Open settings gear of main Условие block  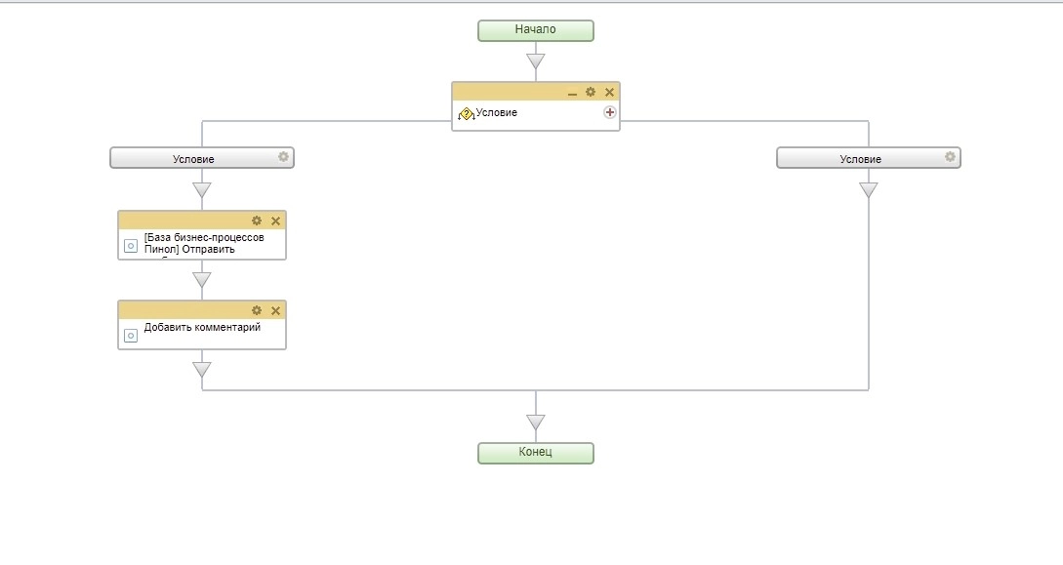[591, 92]
